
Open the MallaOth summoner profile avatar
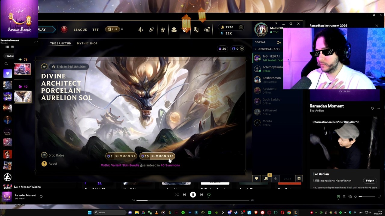coord(261,30)
